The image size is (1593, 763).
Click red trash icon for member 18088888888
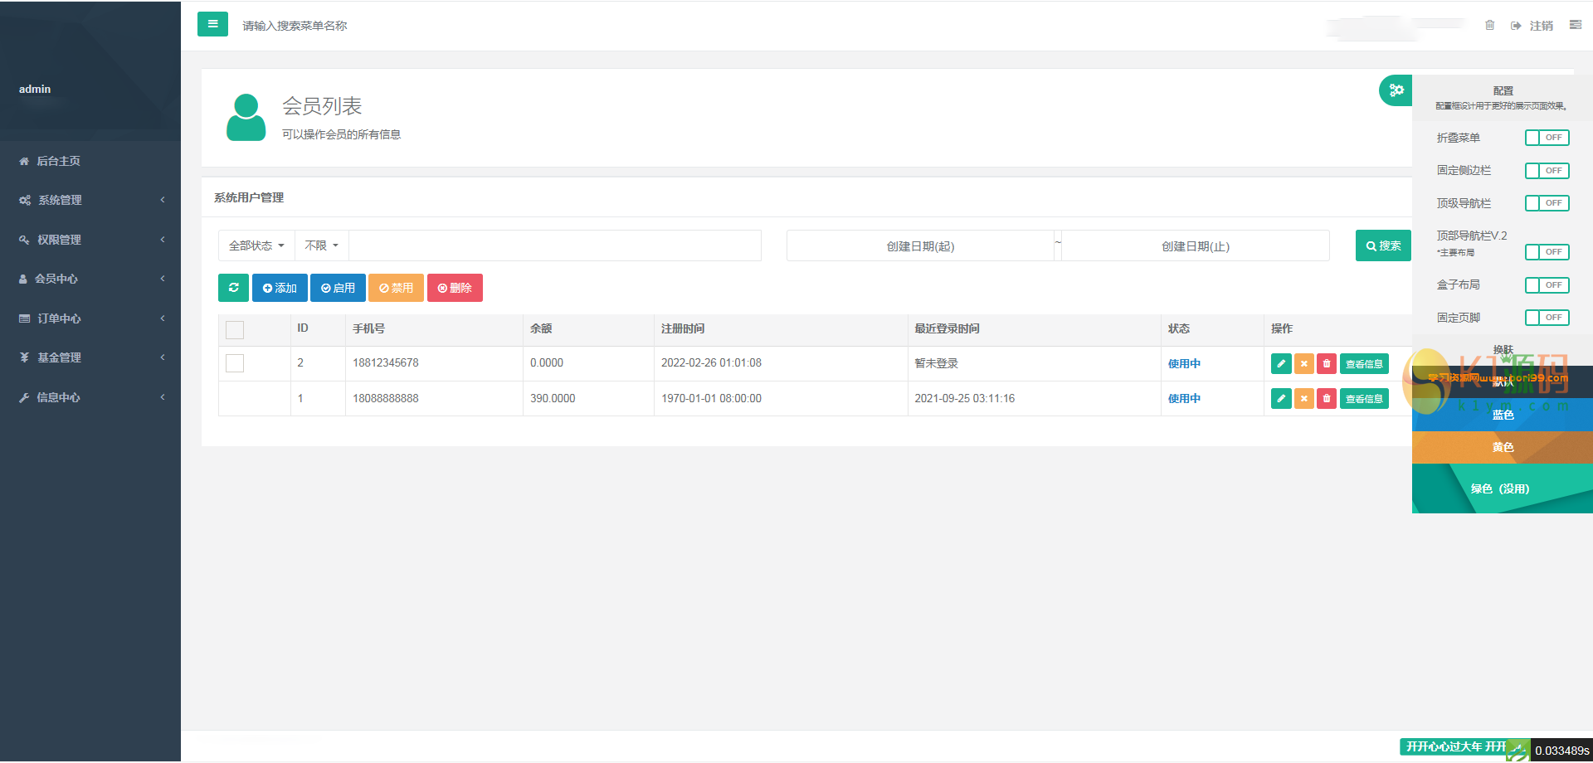coord(1326,399)
